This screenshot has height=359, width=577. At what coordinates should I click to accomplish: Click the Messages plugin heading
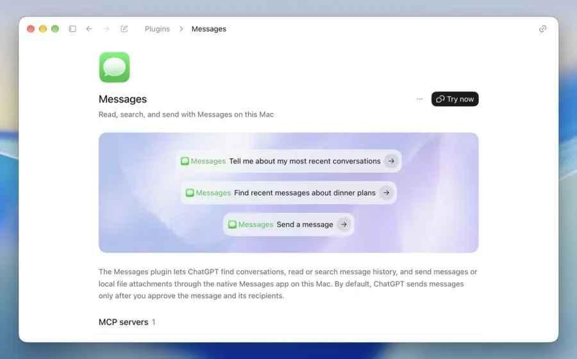[x=122, y=99]
